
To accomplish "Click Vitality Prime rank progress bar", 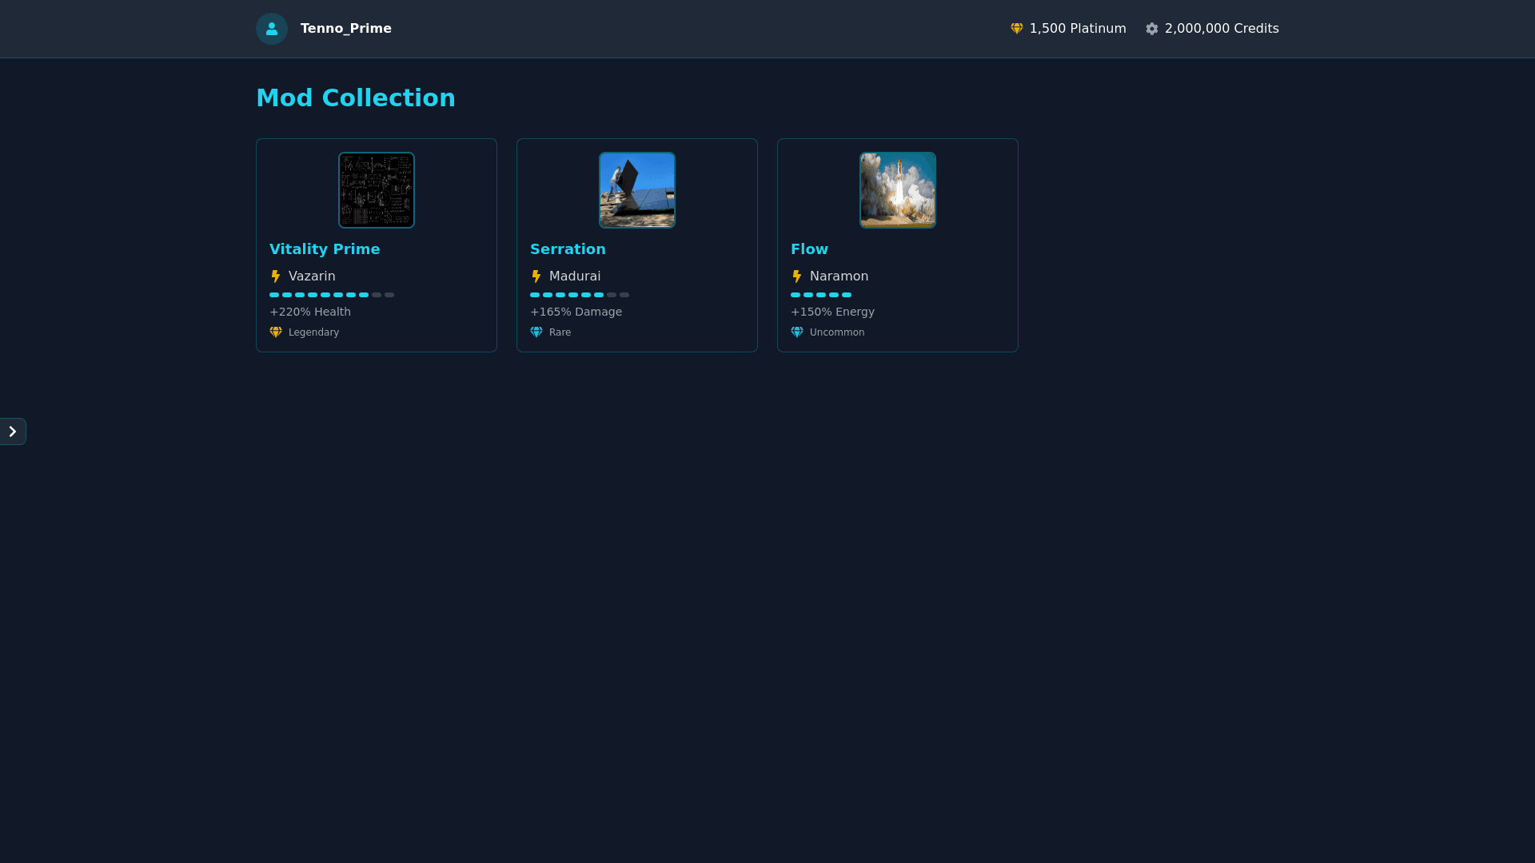I will tap(332, 295).
